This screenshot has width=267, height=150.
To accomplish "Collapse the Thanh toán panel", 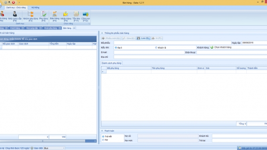I will [102, 131].
